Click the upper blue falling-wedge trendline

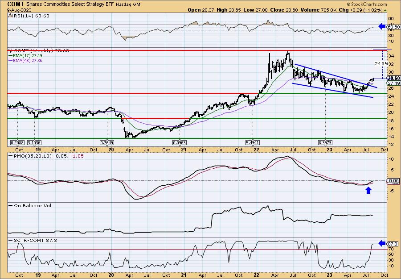coord(336,76)
